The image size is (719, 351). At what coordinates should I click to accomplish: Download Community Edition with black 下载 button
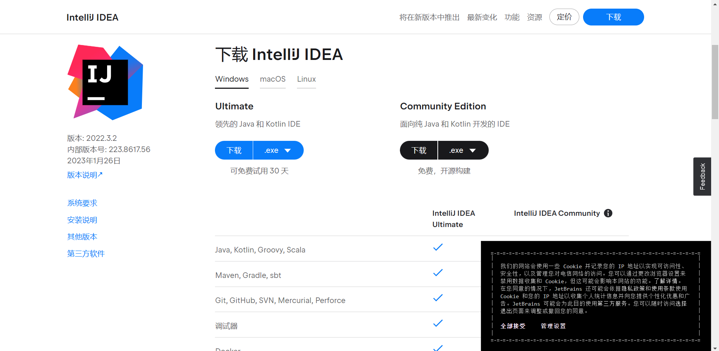tap(419, 150)
